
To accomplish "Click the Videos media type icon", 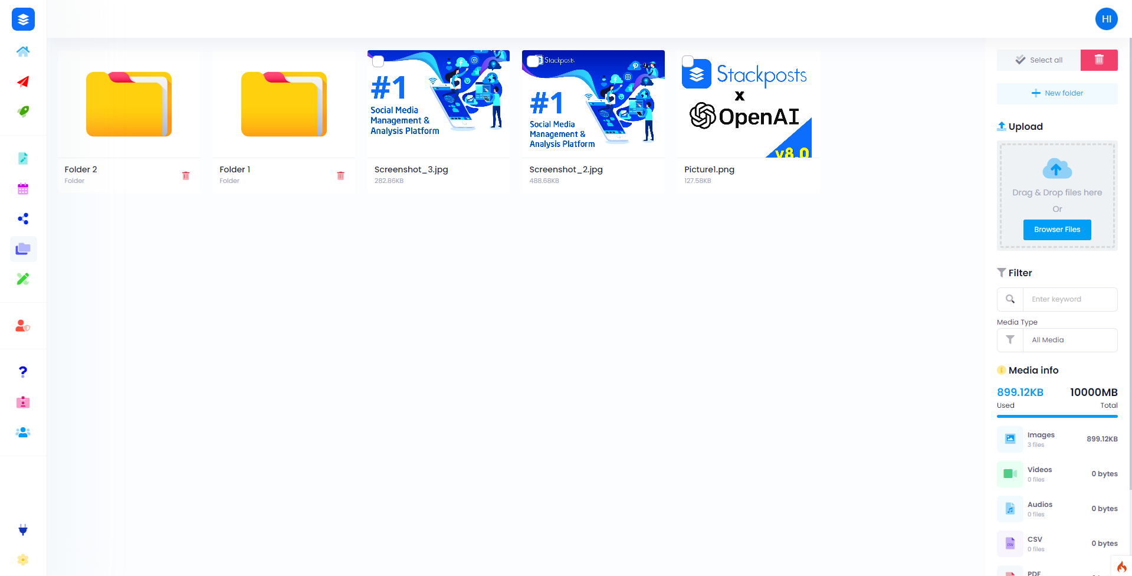I will pyautogui.click(x=1010, y=474).
